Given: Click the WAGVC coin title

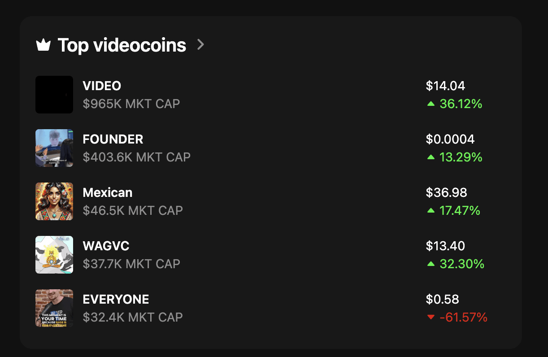Looking at the screenshot, I should click(x=106, y=246).
